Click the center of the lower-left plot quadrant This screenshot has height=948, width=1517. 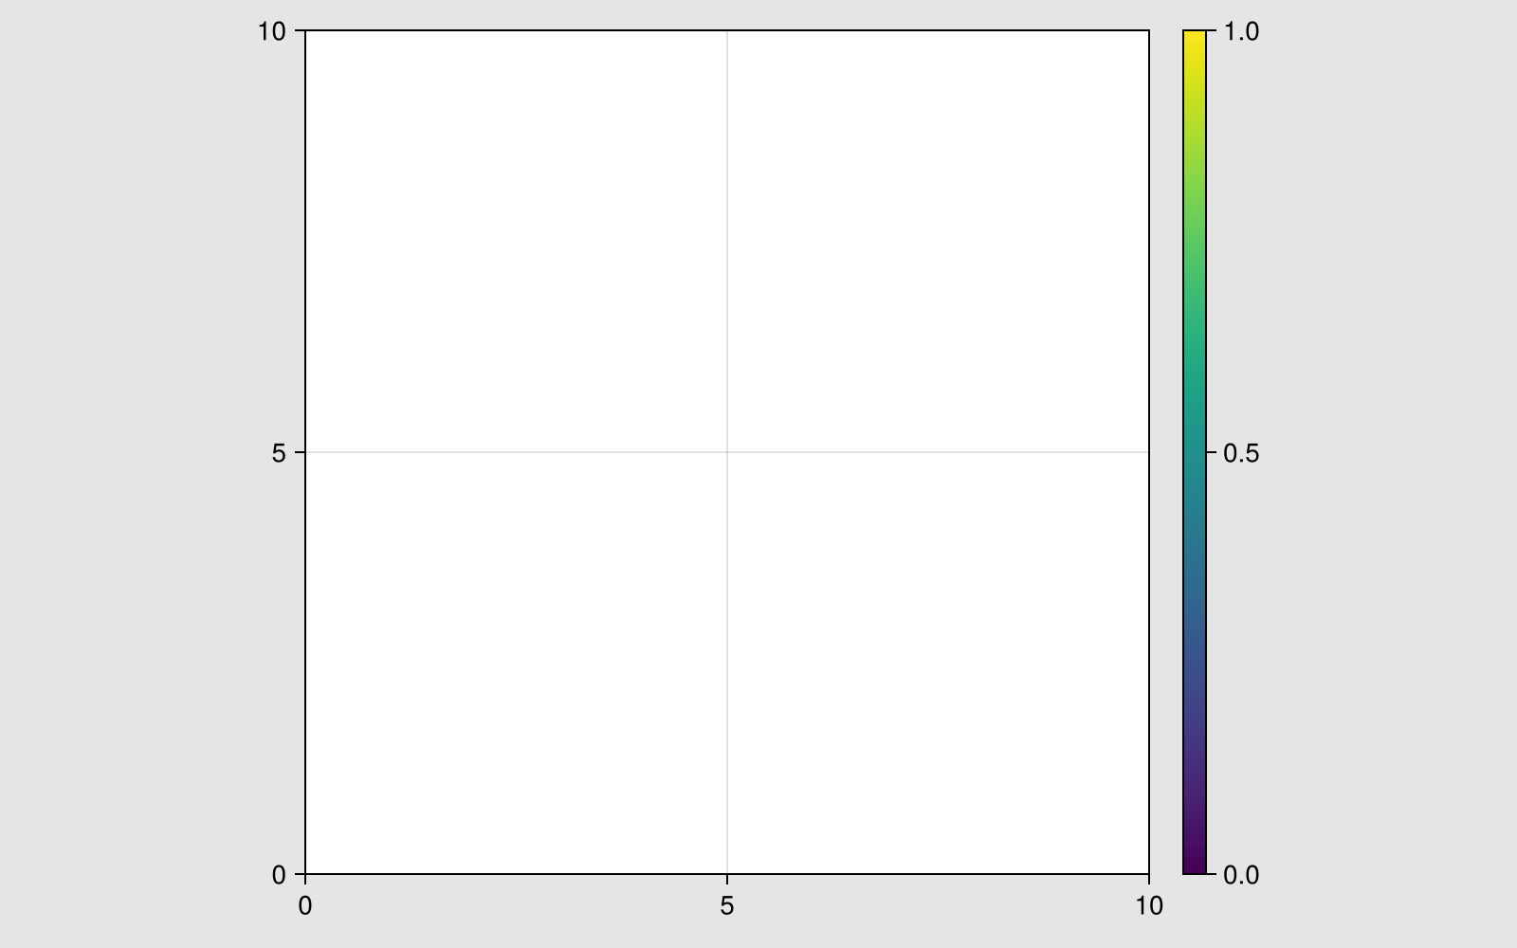click(x=516, y=663)
